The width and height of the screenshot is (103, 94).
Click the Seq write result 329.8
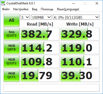point(80,34)
